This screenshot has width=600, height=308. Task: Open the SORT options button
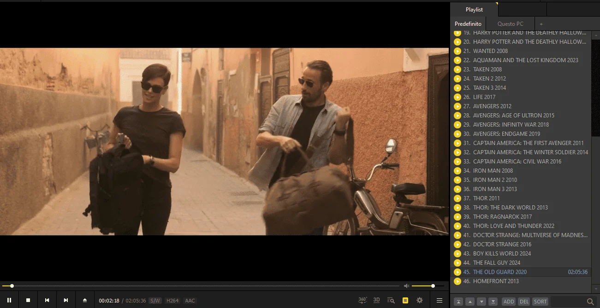pyautogui.click(x=540, y=302)
